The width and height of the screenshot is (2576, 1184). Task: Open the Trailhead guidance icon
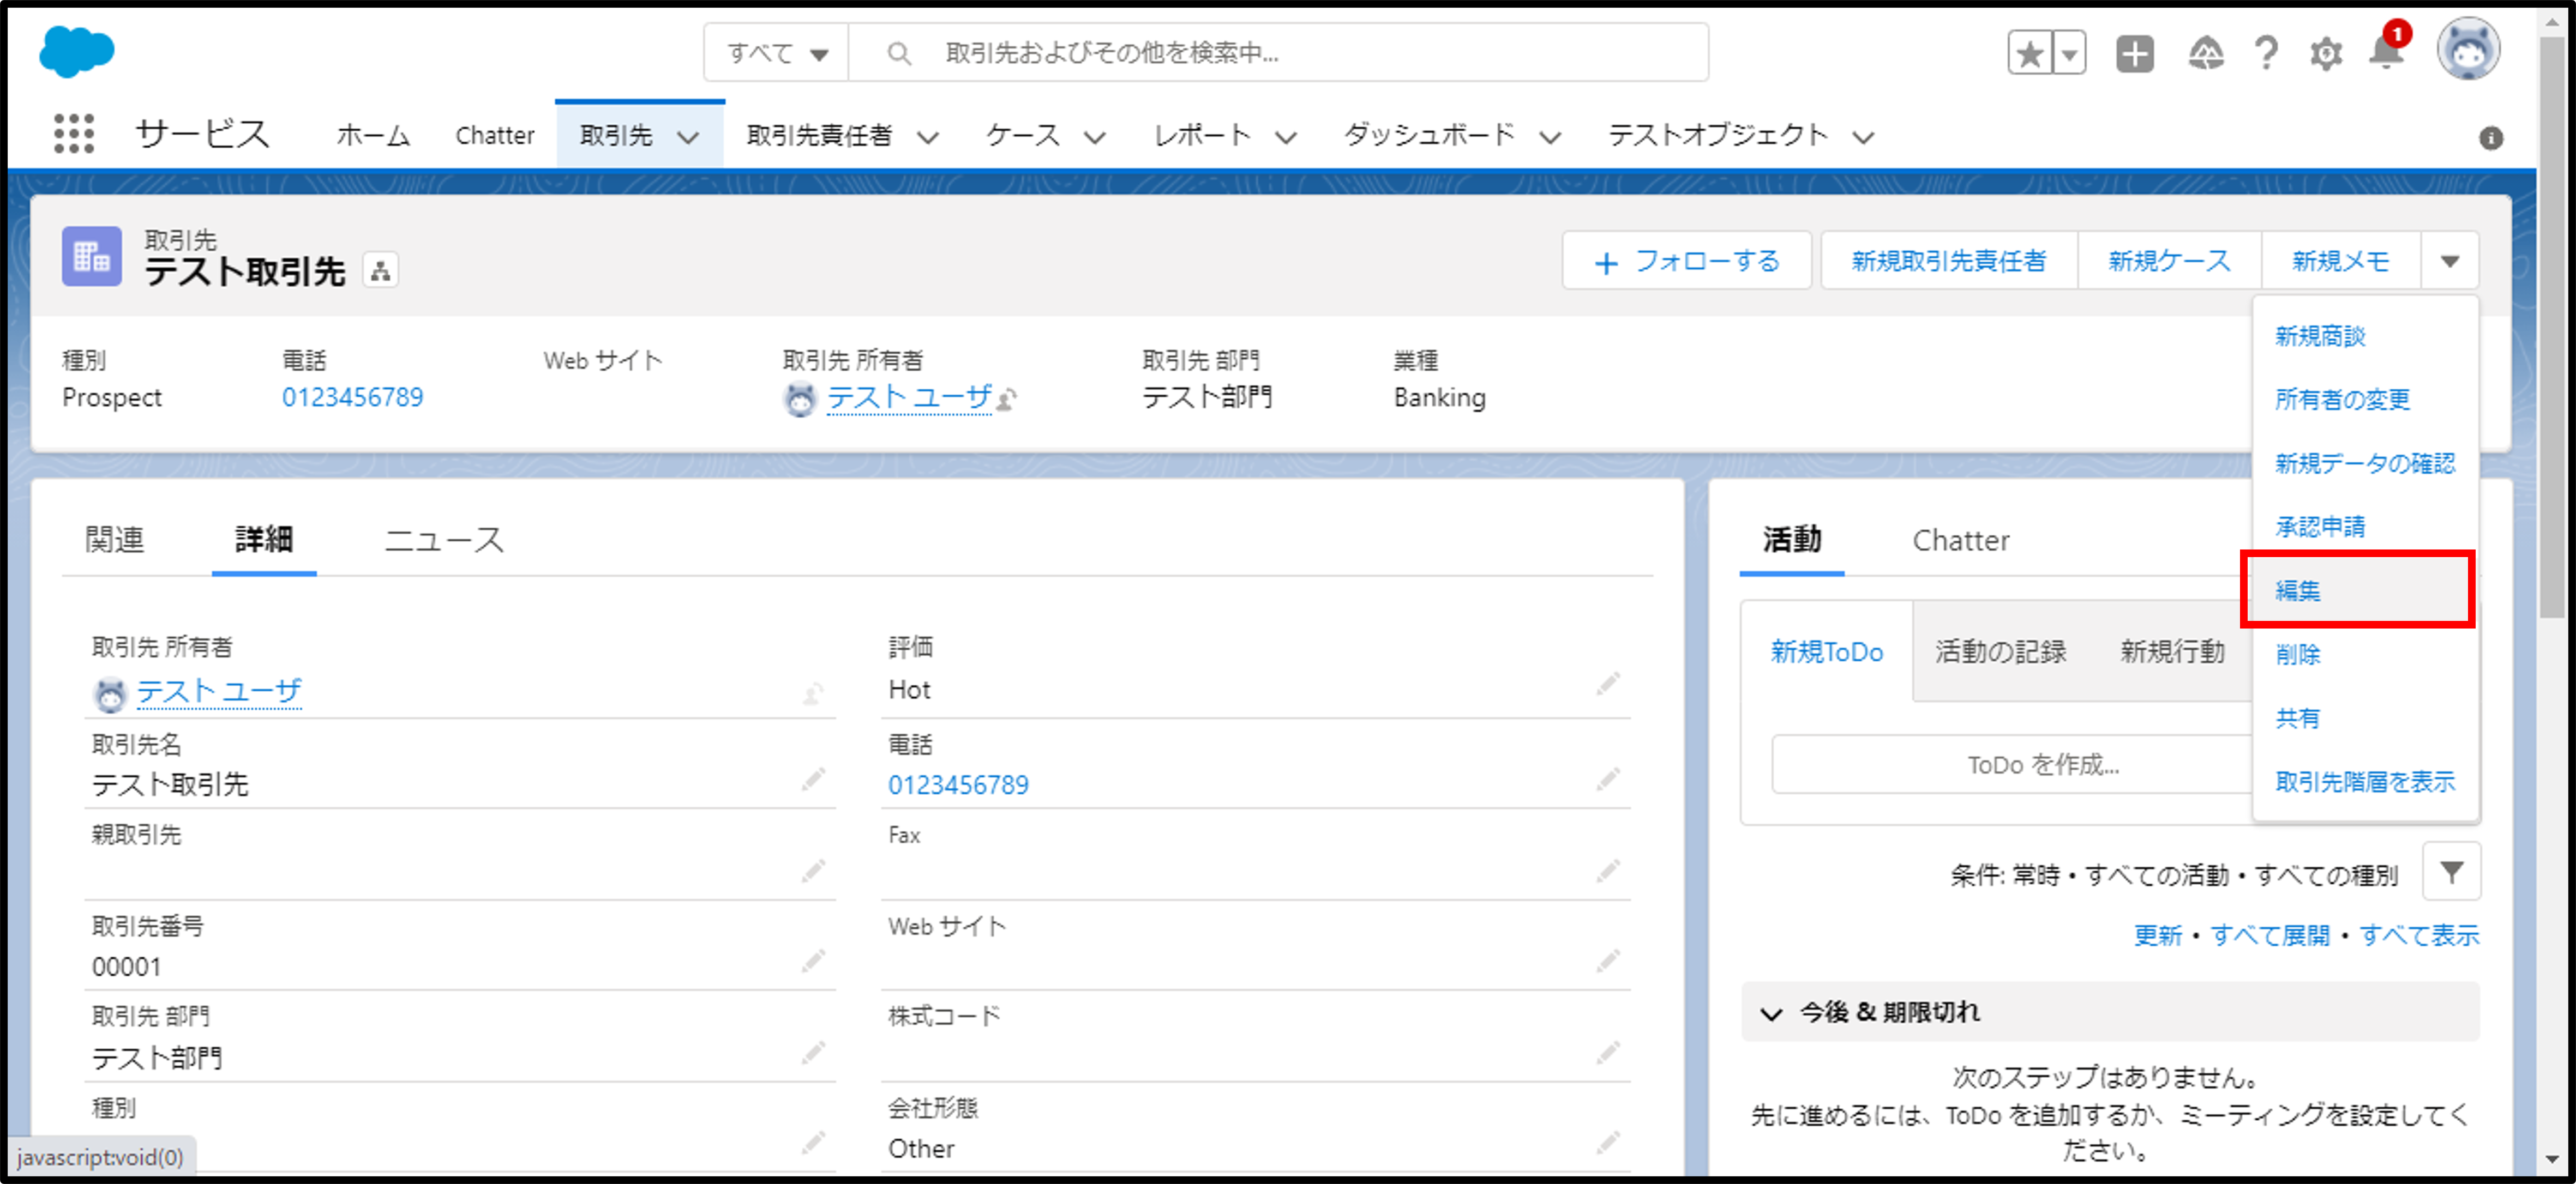2205,53
